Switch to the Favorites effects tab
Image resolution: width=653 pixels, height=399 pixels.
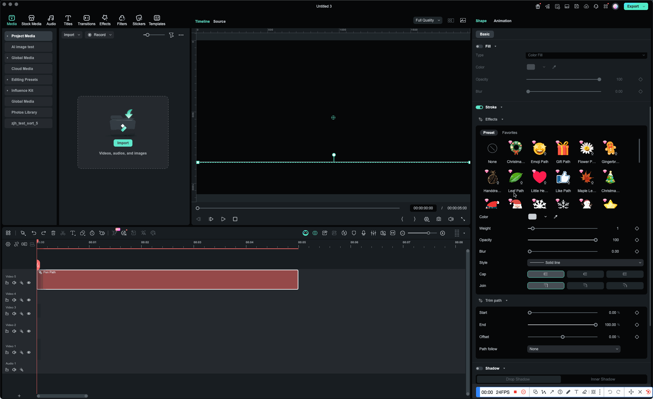[x=509, y=133]
